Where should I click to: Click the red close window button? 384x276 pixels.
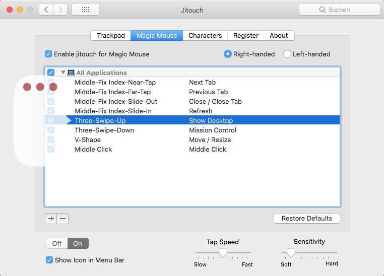[x=10, y=10]
